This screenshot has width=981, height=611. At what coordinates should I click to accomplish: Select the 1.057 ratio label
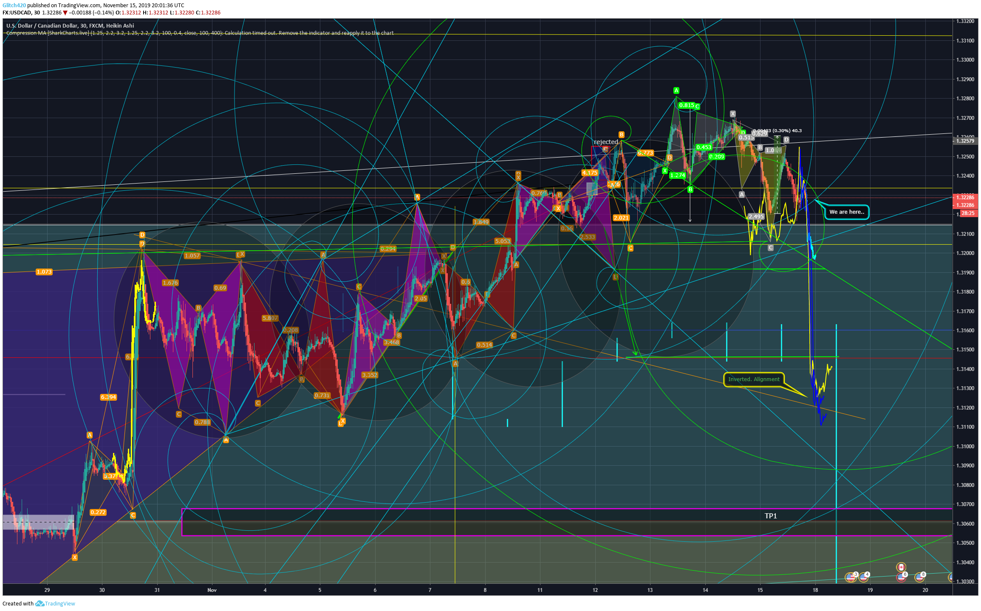click(x=192, y=256)
